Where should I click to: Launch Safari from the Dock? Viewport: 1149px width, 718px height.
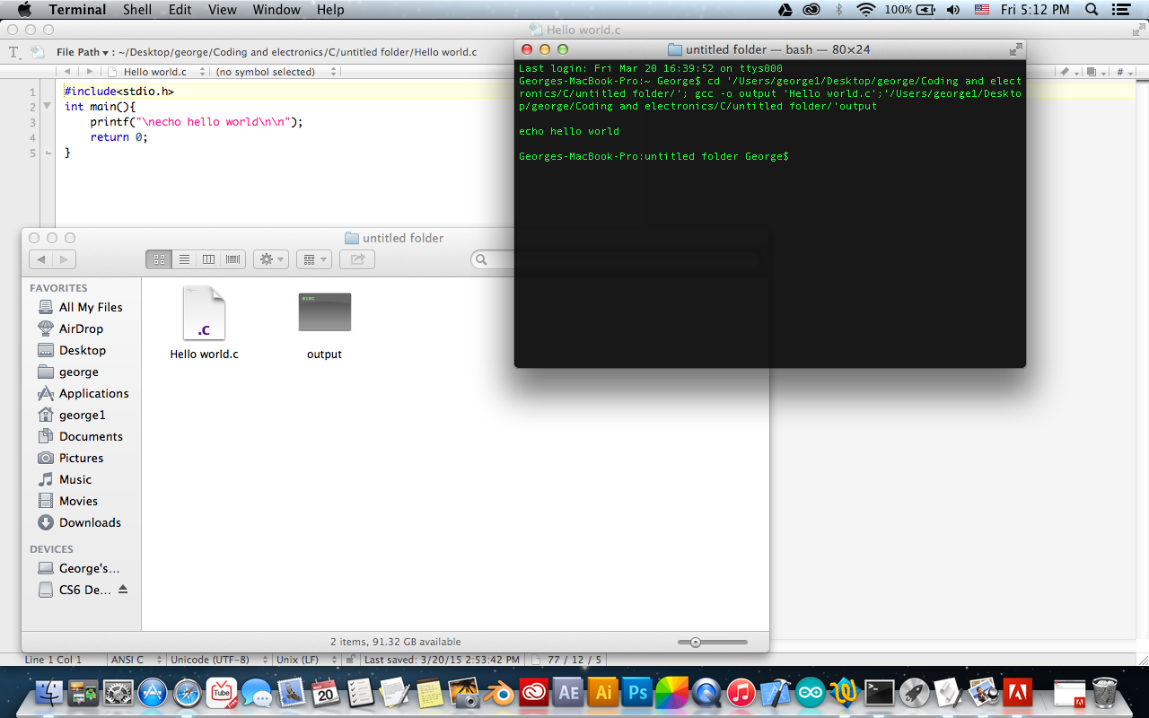coord(188,692)
